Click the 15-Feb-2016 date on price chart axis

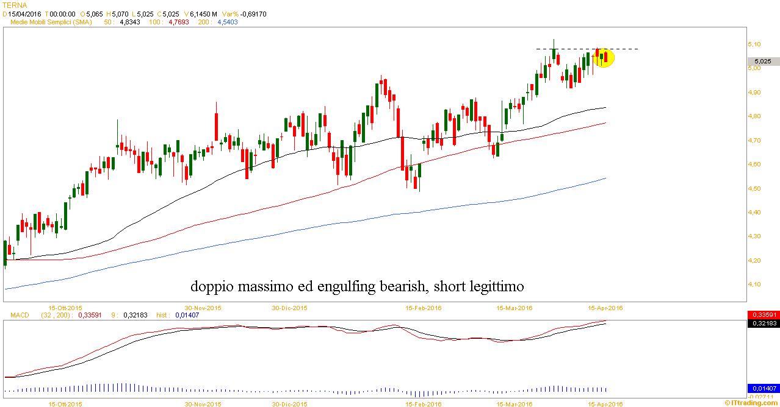click(425, 308)
